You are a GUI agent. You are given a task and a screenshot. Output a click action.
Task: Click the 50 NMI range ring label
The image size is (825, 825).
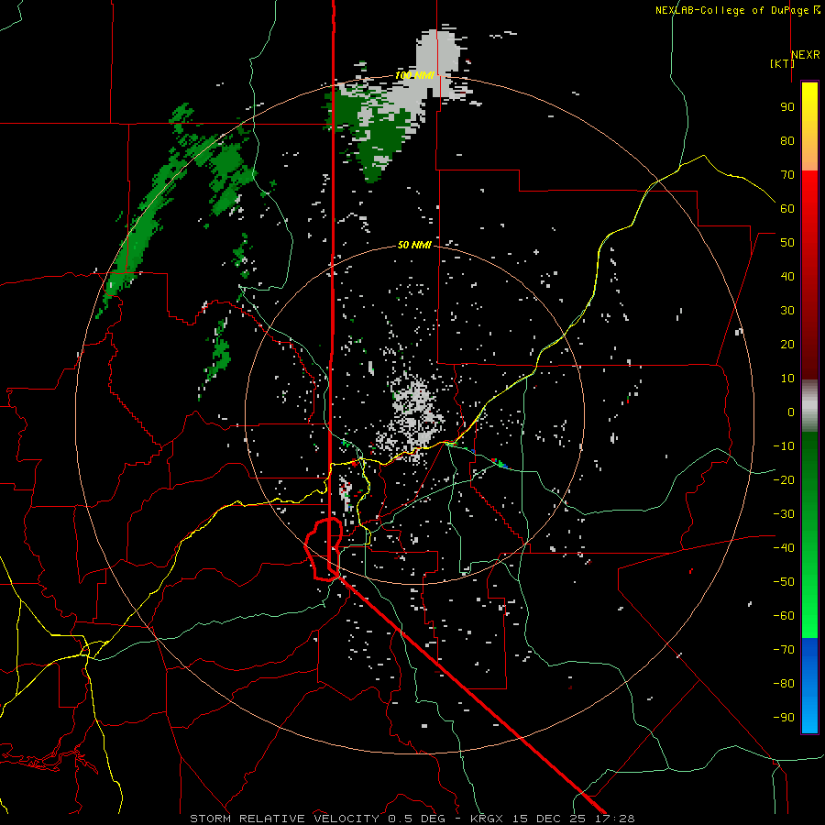click(414, 245)
